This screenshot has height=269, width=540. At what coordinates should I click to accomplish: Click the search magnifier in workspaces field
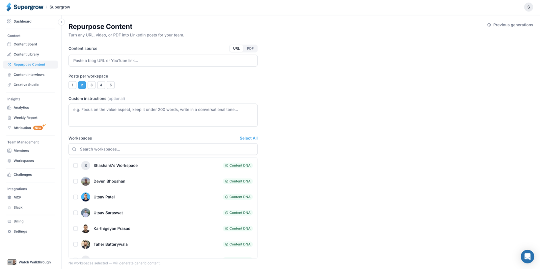coord(74,149)
